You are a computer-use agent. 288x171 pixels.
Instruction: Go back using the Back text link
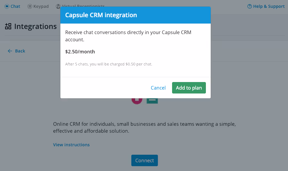tap(20, 51)
